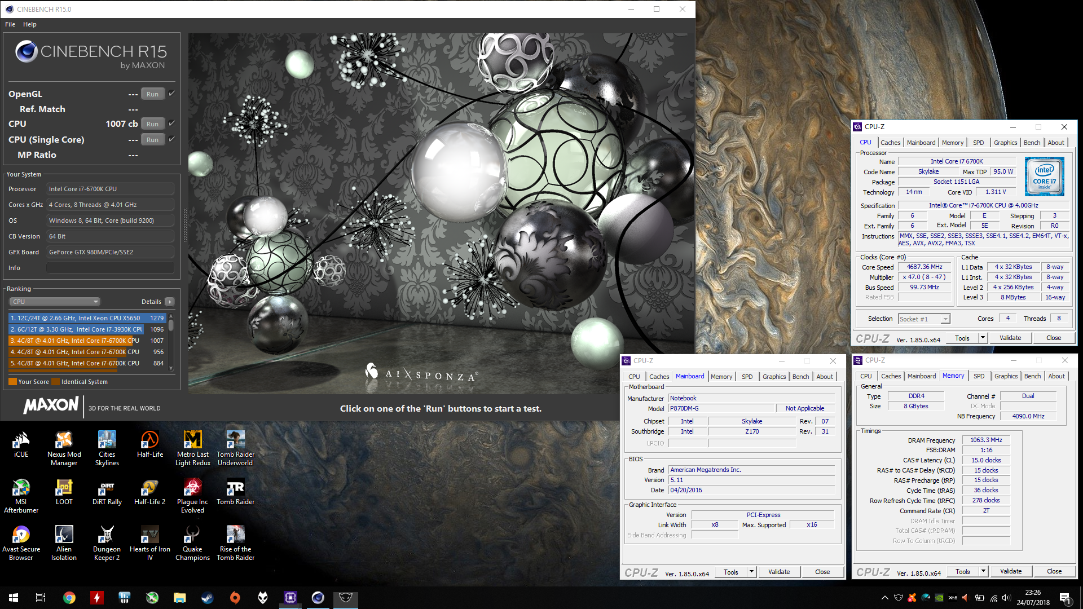Image resolution: width=1083 pixels, height=609 pixels.
Task: Open the MSI Afterburner desktop icon
Action: [21, 496]
